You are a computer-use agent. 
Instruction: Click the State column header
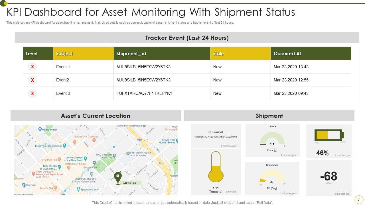click(218, 54)
